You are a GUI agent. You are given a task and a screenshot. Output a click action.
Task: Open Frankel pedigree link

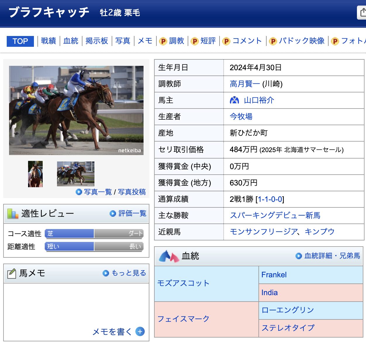[x=274, y=275]
